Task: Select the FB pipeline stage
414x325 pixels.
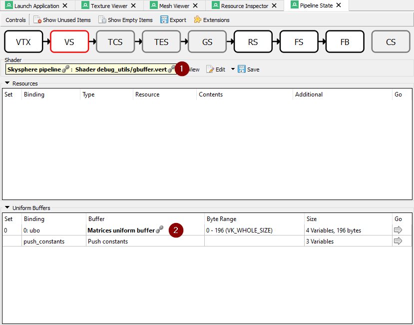Action: click(345, 42)
